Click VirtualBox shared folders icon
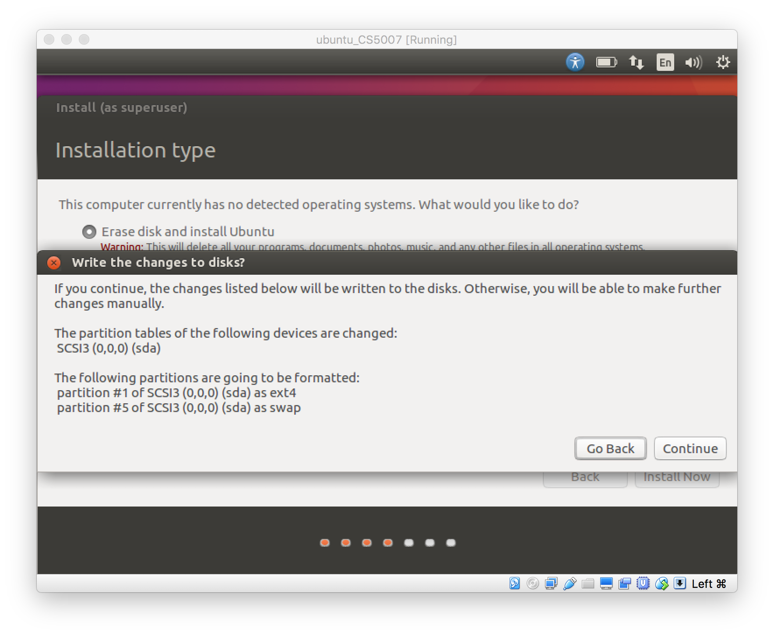The width and height of the screenshot is (774, 636). click(588, 584)
